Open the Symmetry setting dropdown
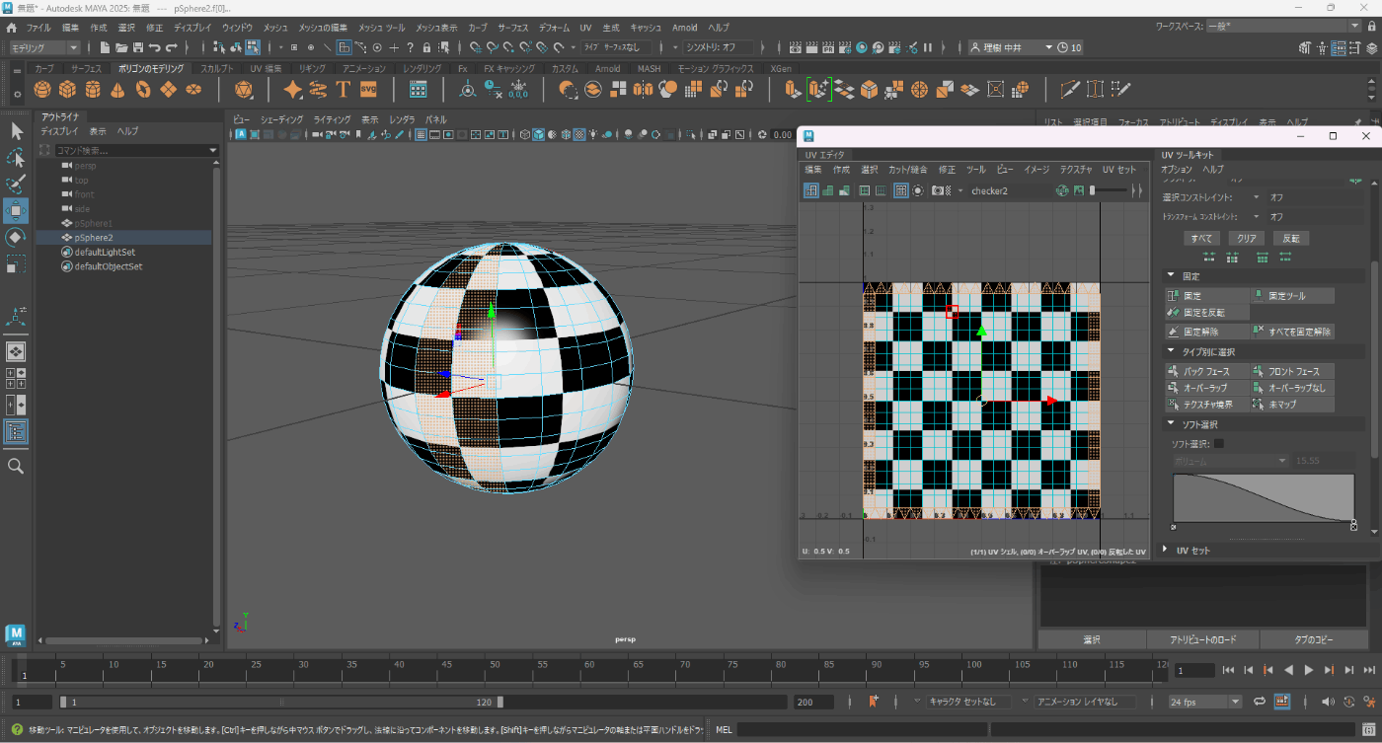1382x743 pixels. pyautogui.click(x=720, y=47)
